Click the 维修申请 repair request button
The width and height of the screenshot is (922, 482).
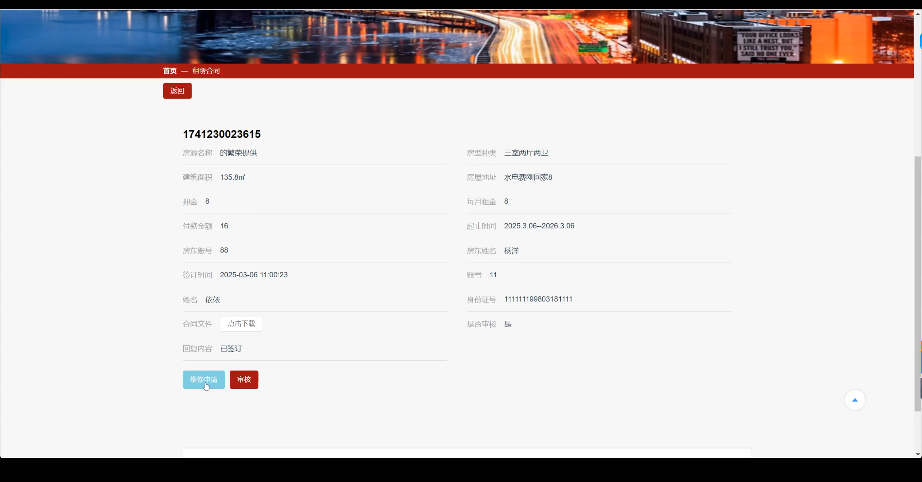(x=203, y=379)
